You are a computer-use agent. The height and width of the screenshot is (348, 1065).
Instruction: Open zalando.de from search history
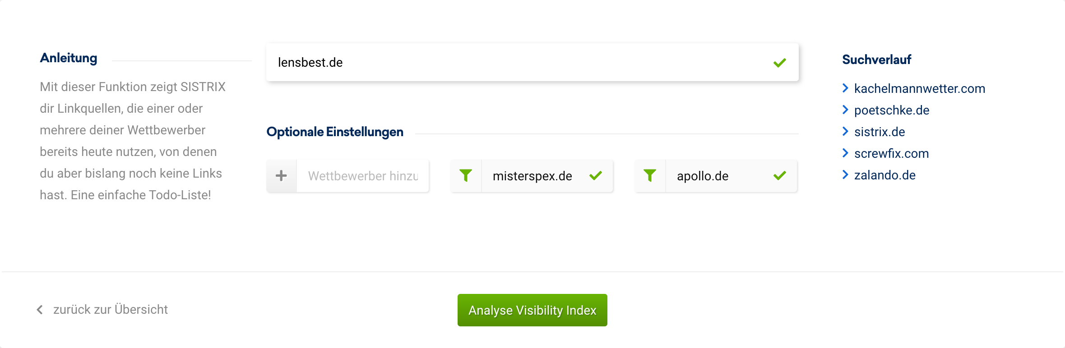point(884,175)
